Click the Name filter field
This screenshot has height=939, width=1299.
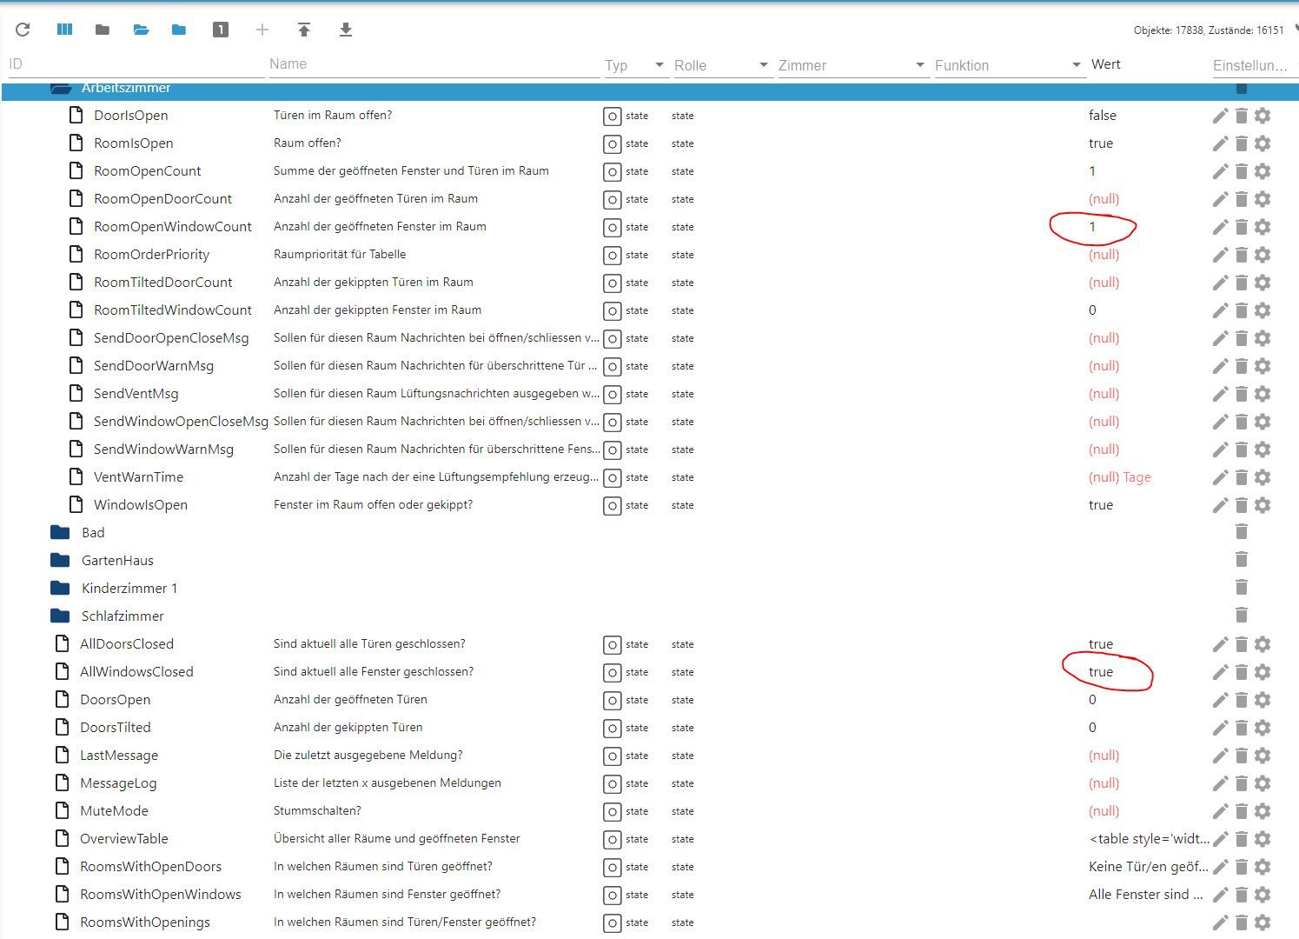pyautogui.click(x=434, y=64)
